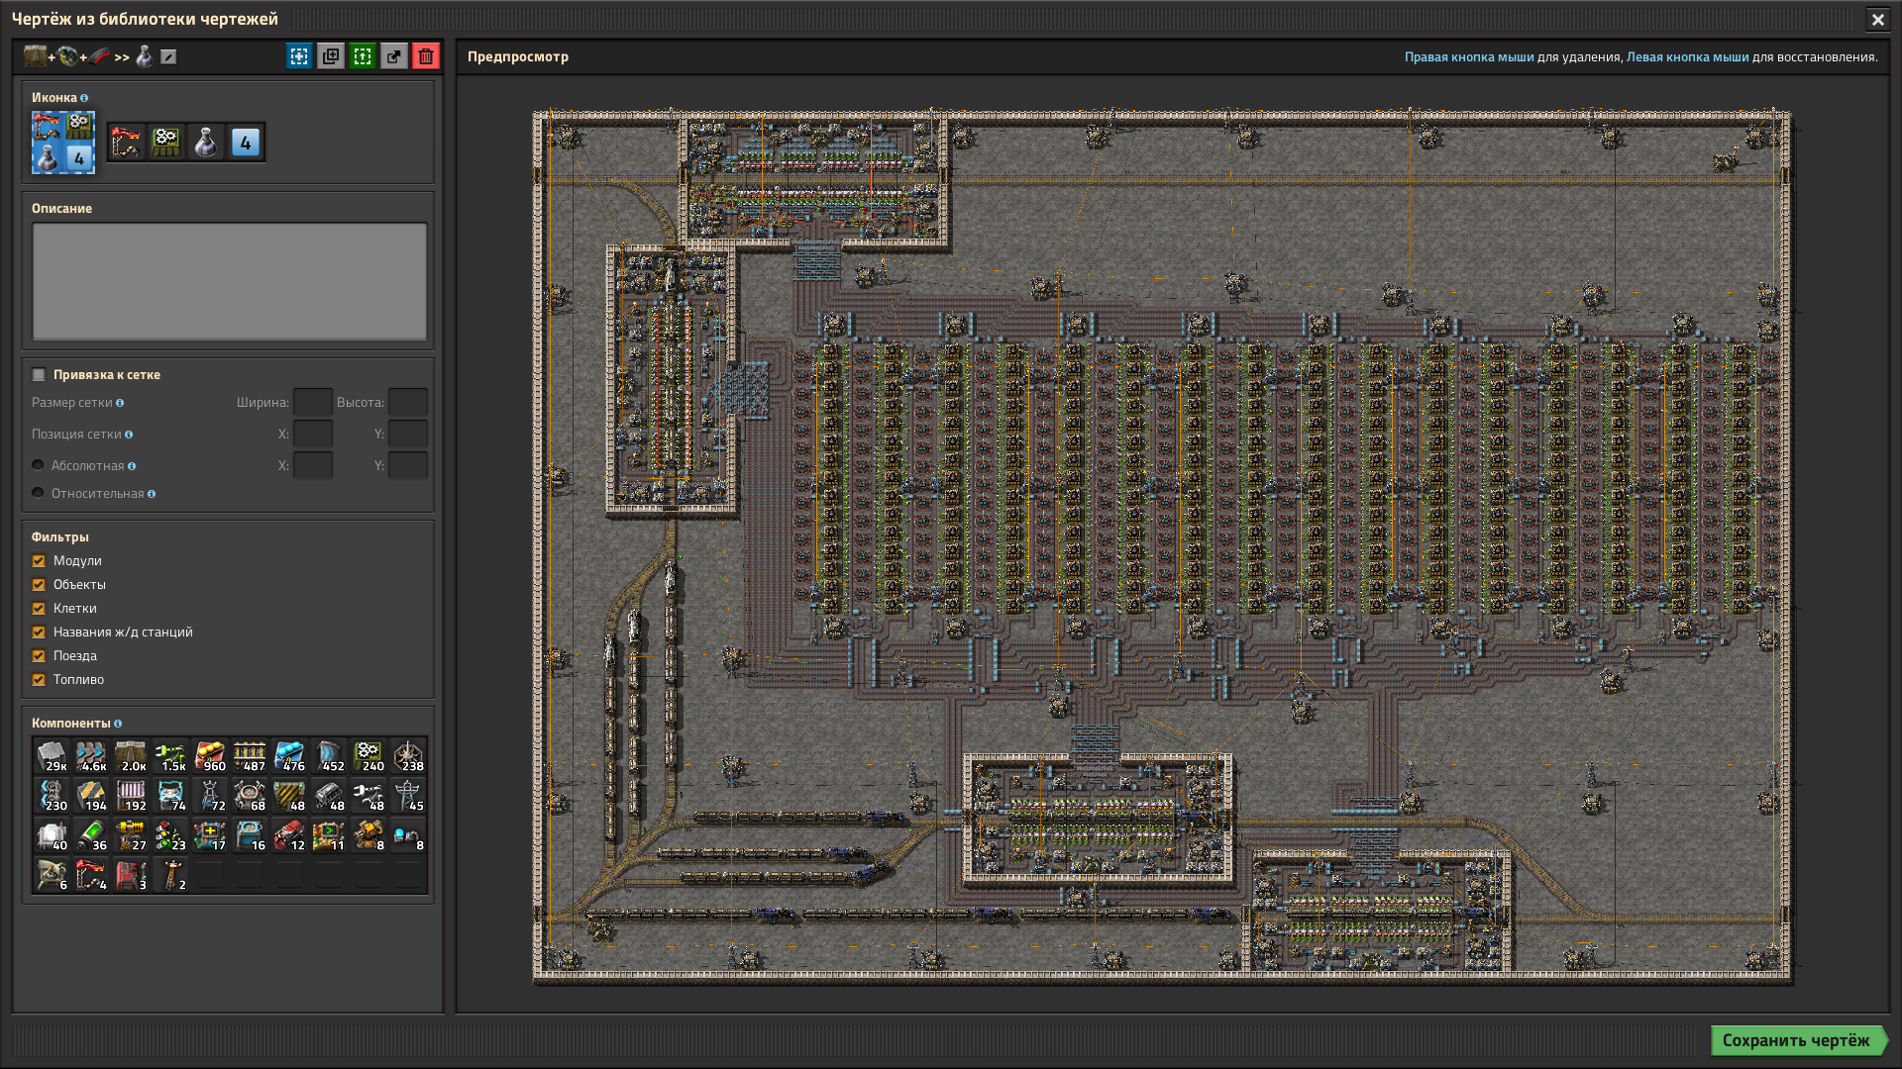The height and width of the screenshot is (1069, 1902).
Task: Click the rocket fuel component showing 36
Action: pos(91,835)
